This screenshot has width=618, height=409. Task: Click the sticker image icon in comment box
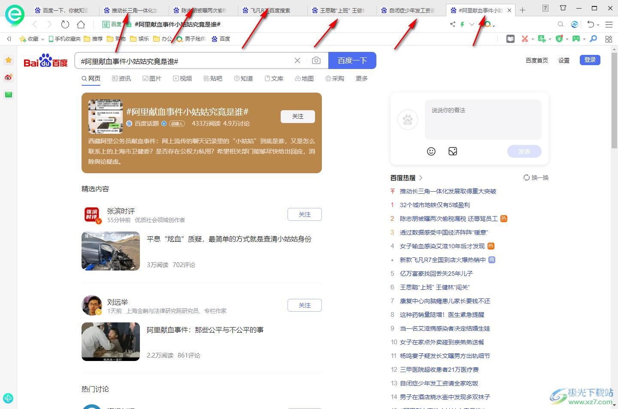point(453,151)
